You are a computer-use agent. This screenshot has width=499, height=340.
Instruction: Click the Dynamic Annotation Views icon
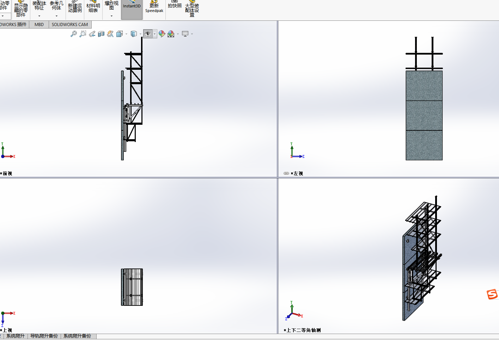pyautogui.click(x=110, y=34)
